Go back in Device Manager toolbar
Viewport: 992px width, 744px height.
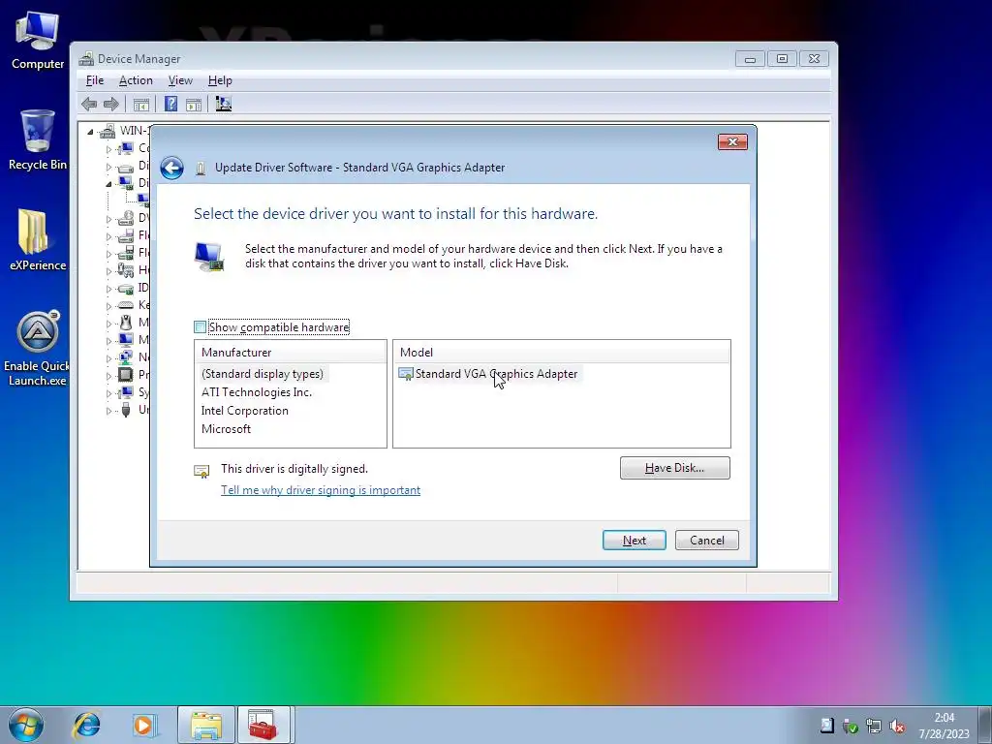tap(89, 104)
